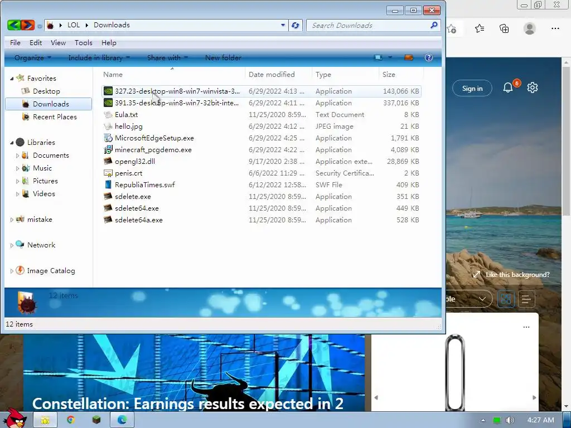The height and width of the screenshot is (428, 571).
Task: Open the Constellation earnings news headline
Action: pos(187,403)
